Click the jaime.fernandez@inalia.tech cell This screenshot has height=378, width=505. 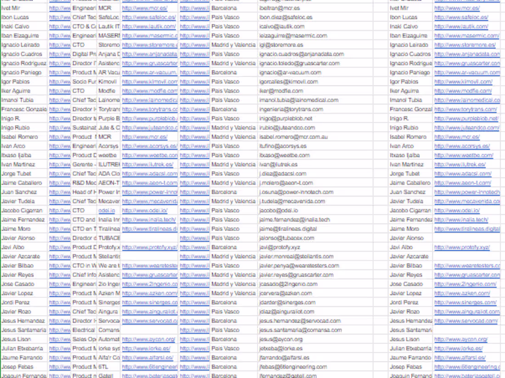pos(294,220)
